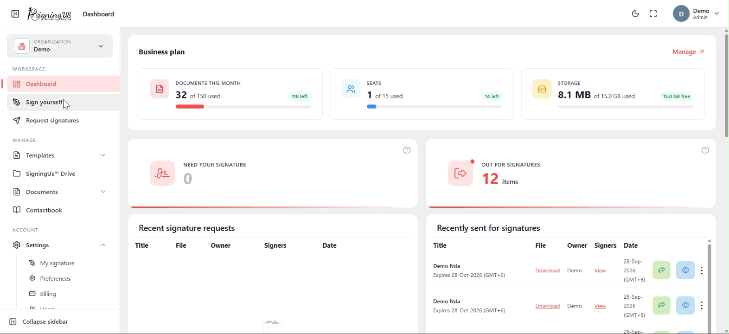Open help icon on Out For Signatures card

click(x=705, y=150)
